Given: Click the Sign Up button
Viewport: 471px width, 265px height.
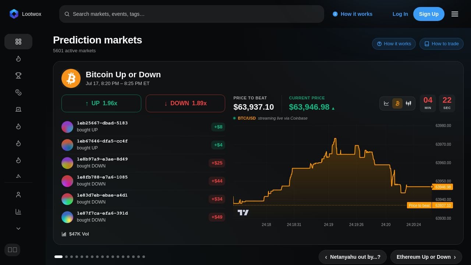Looking at the screenshot, I should pos(429,14).
